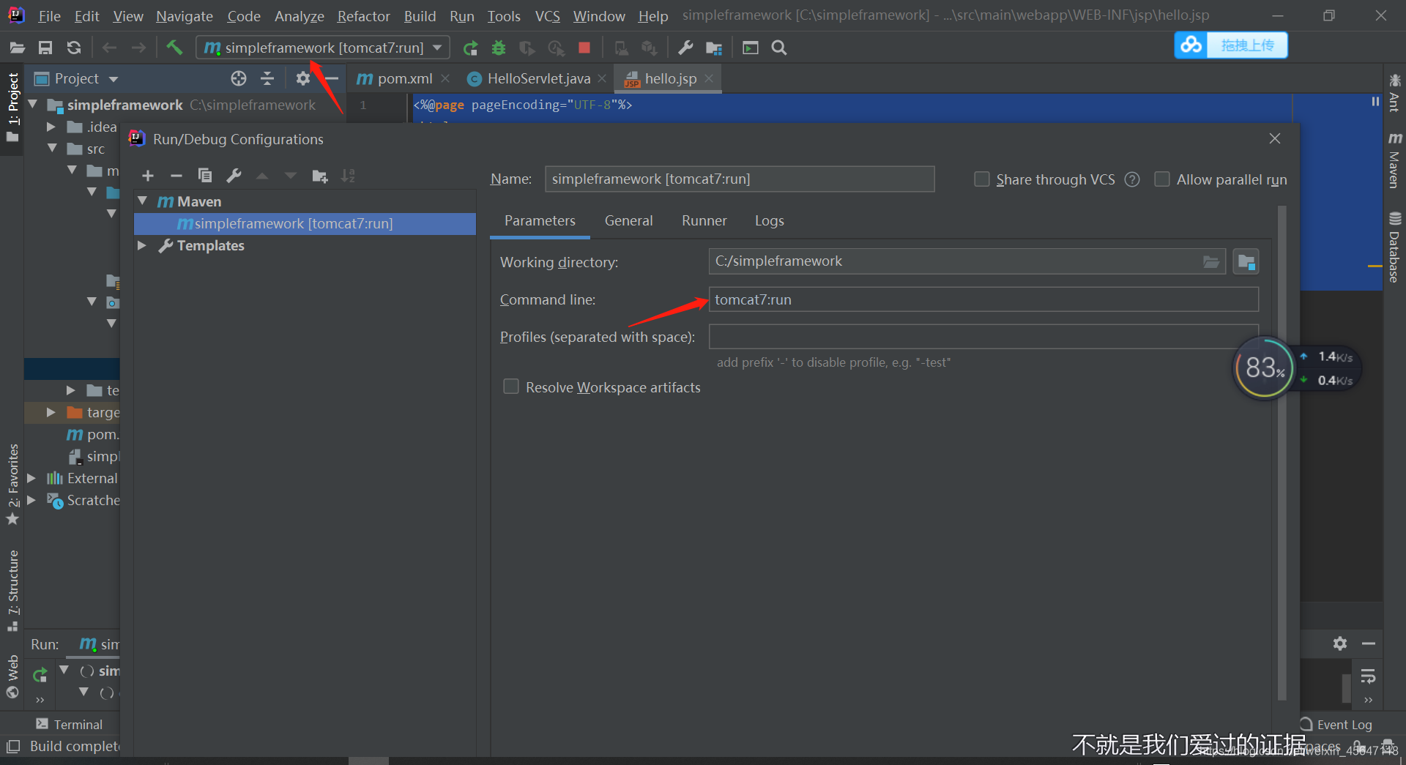Click the Profiles input field
The width and height of the screenshot is (1406, 765).
[x=983, y=337]
